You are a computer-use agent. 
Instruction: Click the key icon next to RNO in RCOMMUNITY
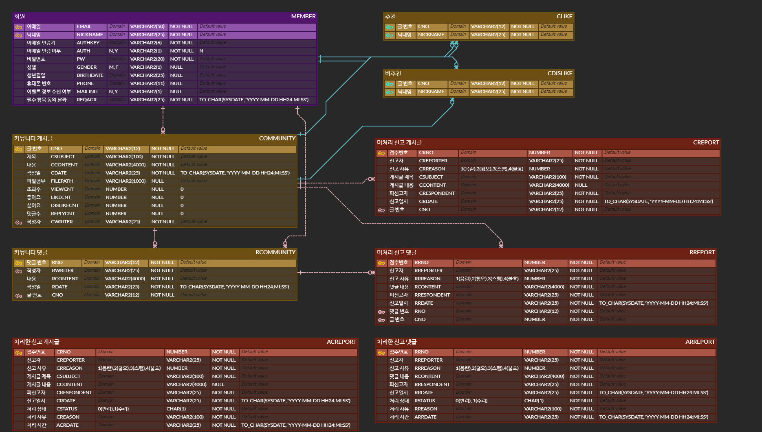tap(18, 262)
